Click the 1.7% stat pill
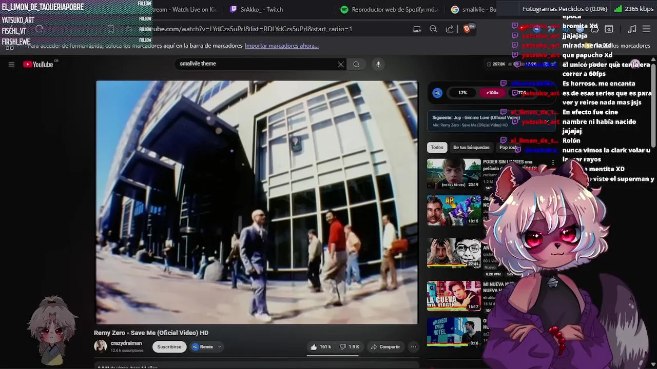The width and height of the screenshot is (657, 369). [x=462, y=93]
